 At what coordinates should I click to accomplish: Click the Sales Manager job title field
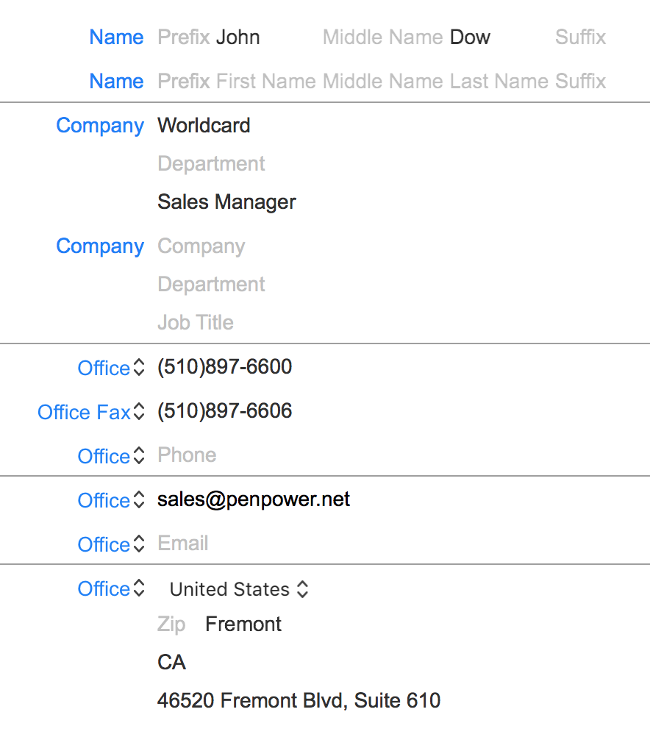(x=226, y=202)
